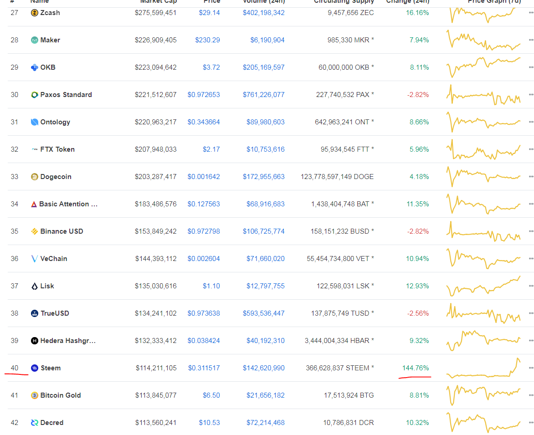
Task: Click the Steem price $0.311517
Action: click(204, 368)
